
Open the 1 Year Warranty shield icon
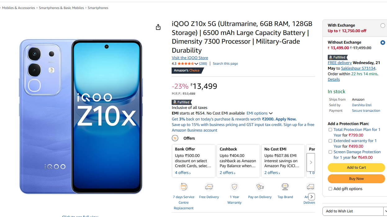[x=234, y=187]
